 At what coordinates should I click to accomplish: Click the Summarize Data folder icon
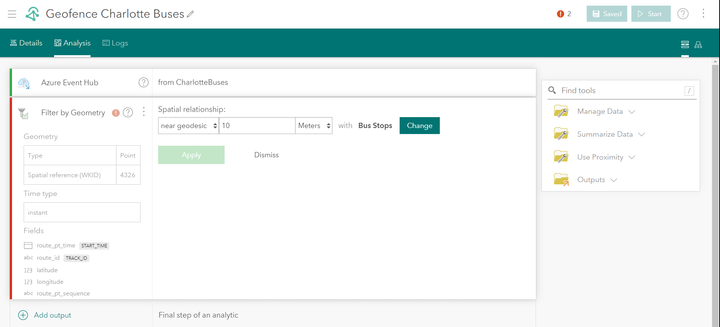pos(561,134)
